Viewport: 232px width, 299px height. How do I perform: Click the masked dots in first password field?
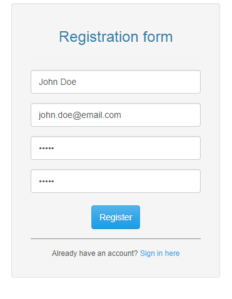(x=46, y=148)
